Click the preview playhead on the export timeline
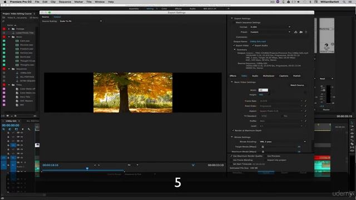The image size is (356, 200). tap(87, 168)
